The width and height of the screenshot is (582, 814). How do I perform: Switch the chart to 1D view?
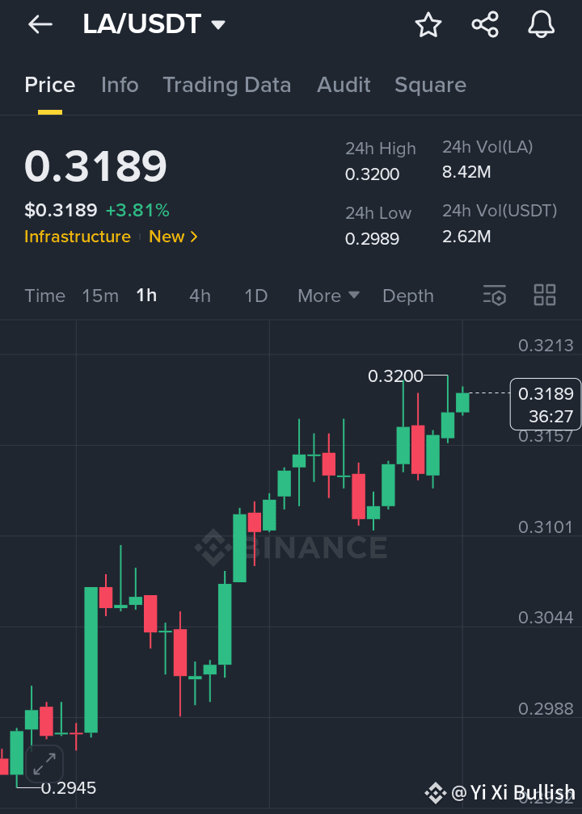pyautogui.click(x=255, y=296)
